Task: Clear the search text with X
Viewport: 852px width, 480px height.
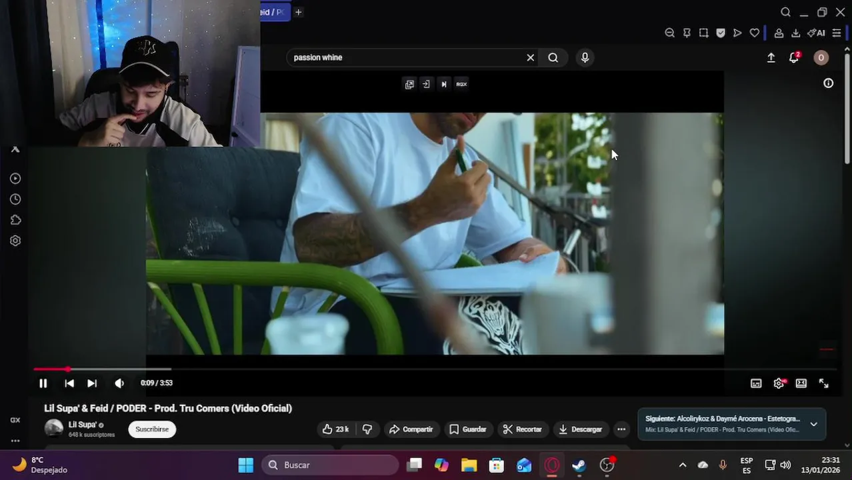Action: coord(531,57)
